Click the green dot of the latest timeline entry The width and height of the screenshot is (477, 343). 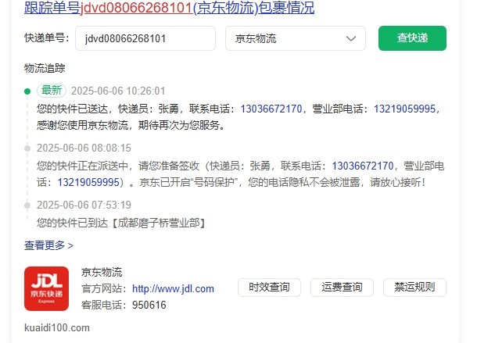[27, 91]
